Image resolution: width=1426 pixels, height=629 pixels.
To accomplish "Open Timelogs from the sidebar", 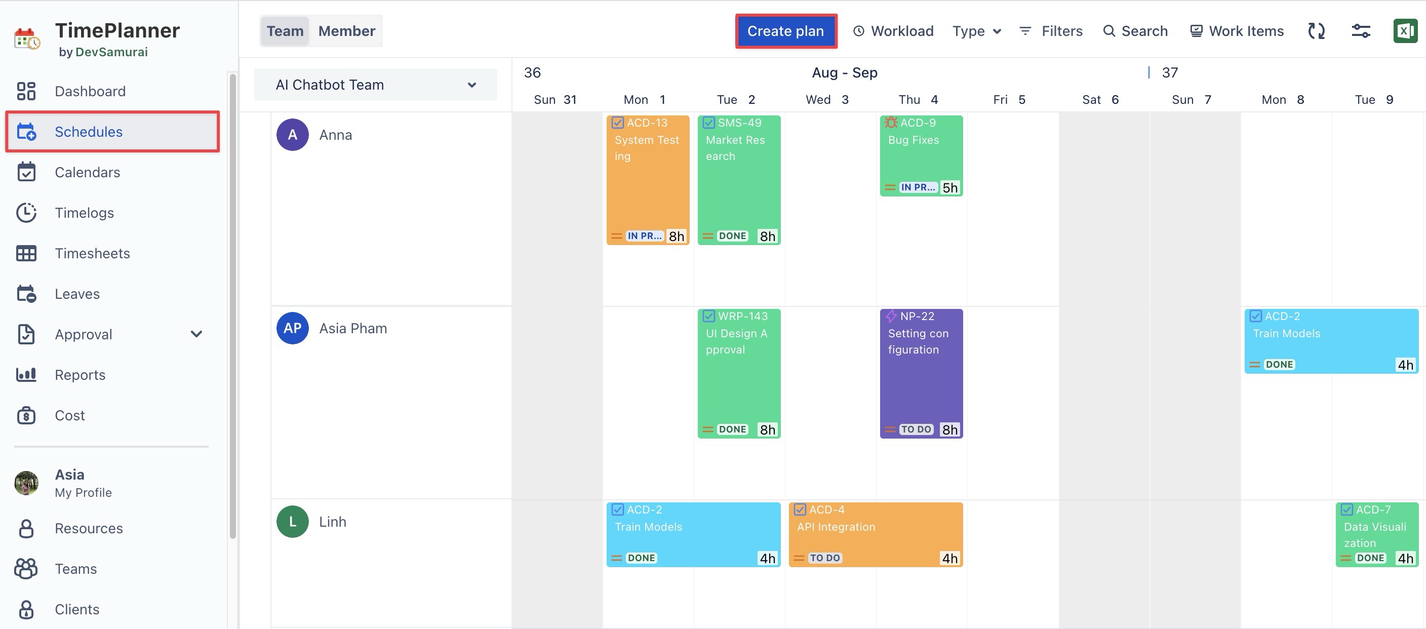I will (x=84, y=213).
